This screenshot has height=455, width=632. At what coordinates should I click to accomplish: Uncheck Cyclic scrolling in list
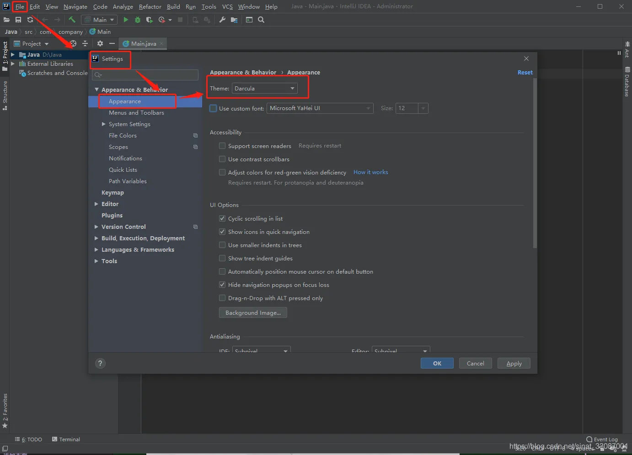(x=222, y=218)
